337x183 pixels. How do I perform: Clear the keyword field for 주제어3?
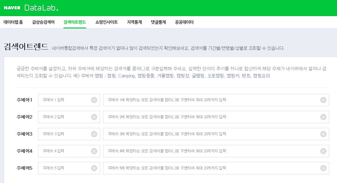pyautogui.click(x=323, y=134)
